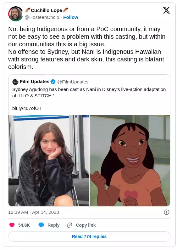The height and width of the screenshot is (250, 177).
Task: Like the tweet with the heart icon
Action: [12, 225]
